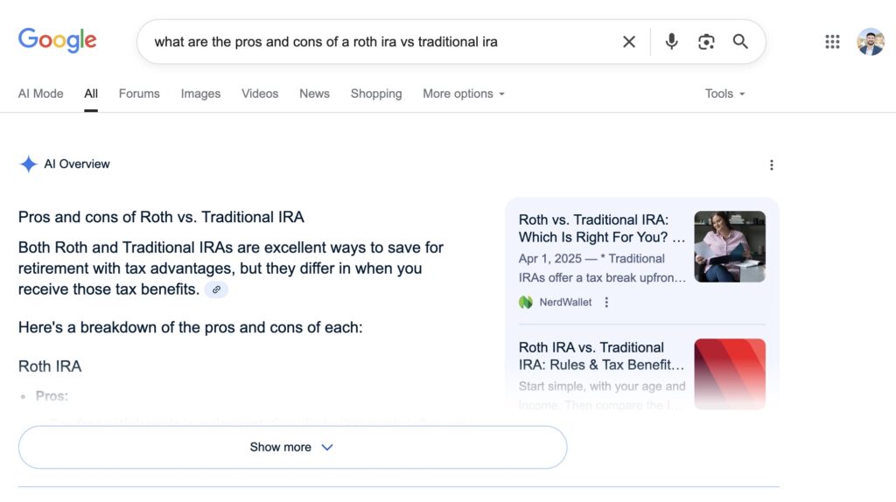Open the Shopping tab
This screenshot has width=896, height=502.
pyautogui.click(x=376, y=94)
